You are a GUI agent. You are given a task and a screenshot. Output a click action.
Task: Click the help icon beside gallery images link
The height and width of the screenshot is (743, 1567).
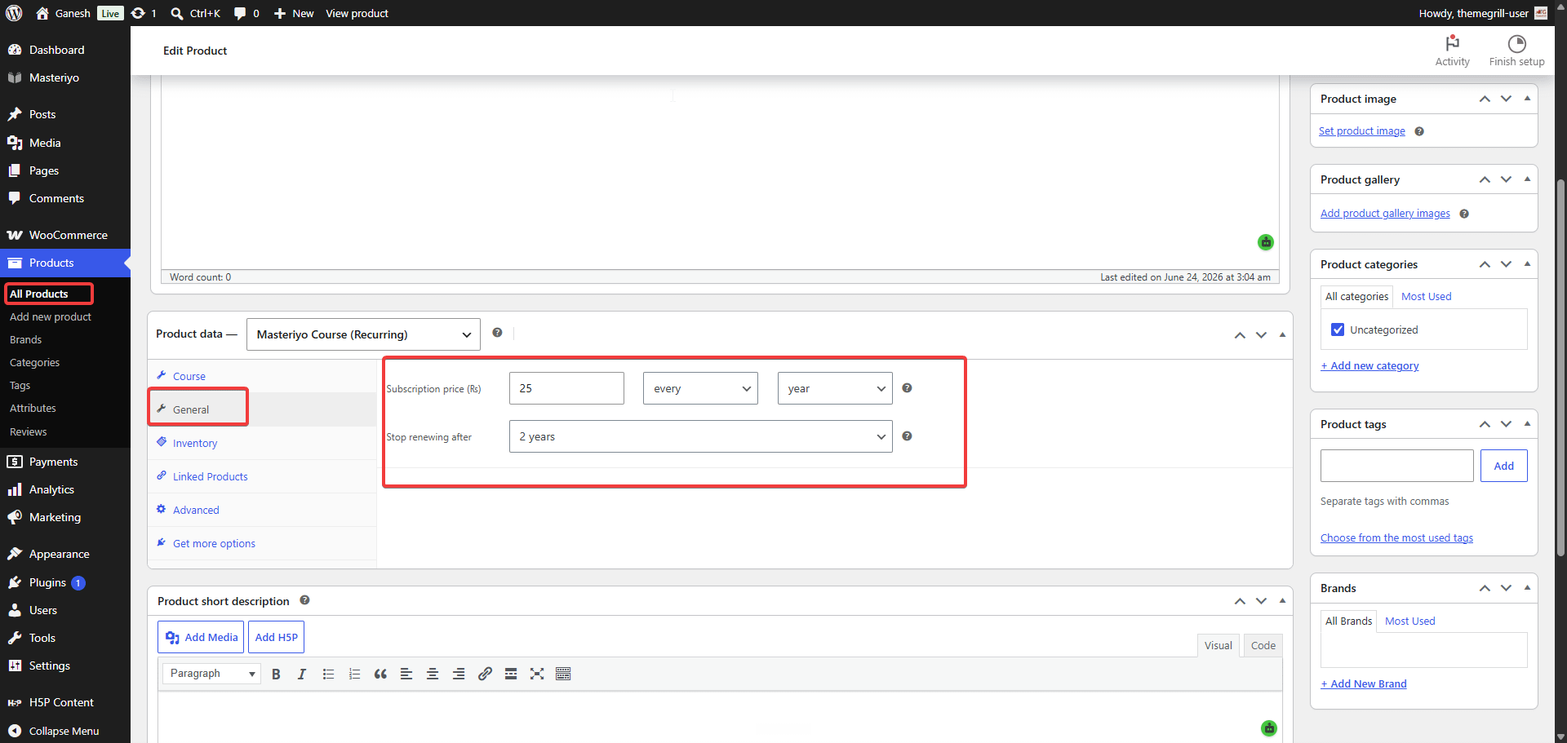pyautogui.click(x=1464, y=214)
